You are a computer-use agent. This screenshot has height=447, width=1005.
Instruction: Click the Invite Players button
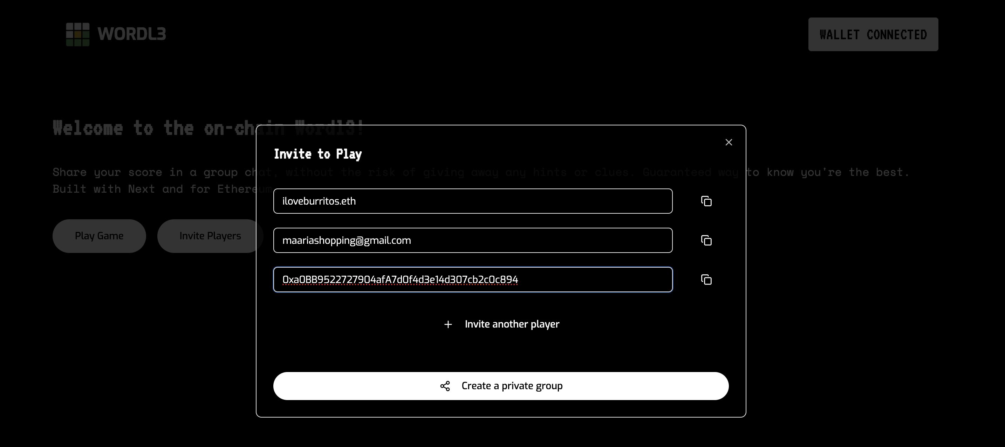[x=210, y=236]
